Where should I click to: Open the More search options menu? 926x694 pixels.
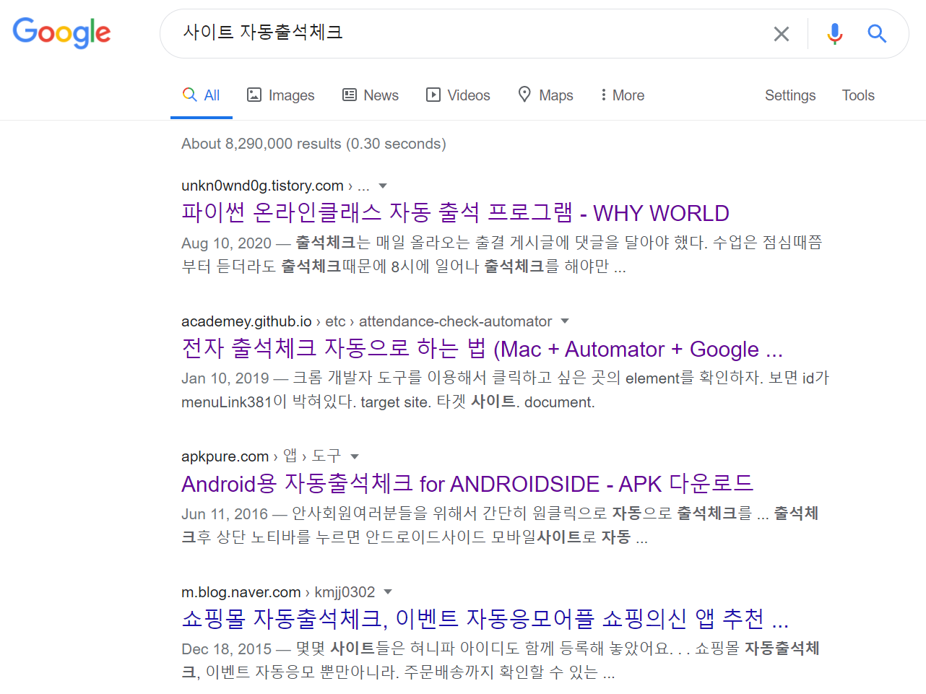point(622,95)
